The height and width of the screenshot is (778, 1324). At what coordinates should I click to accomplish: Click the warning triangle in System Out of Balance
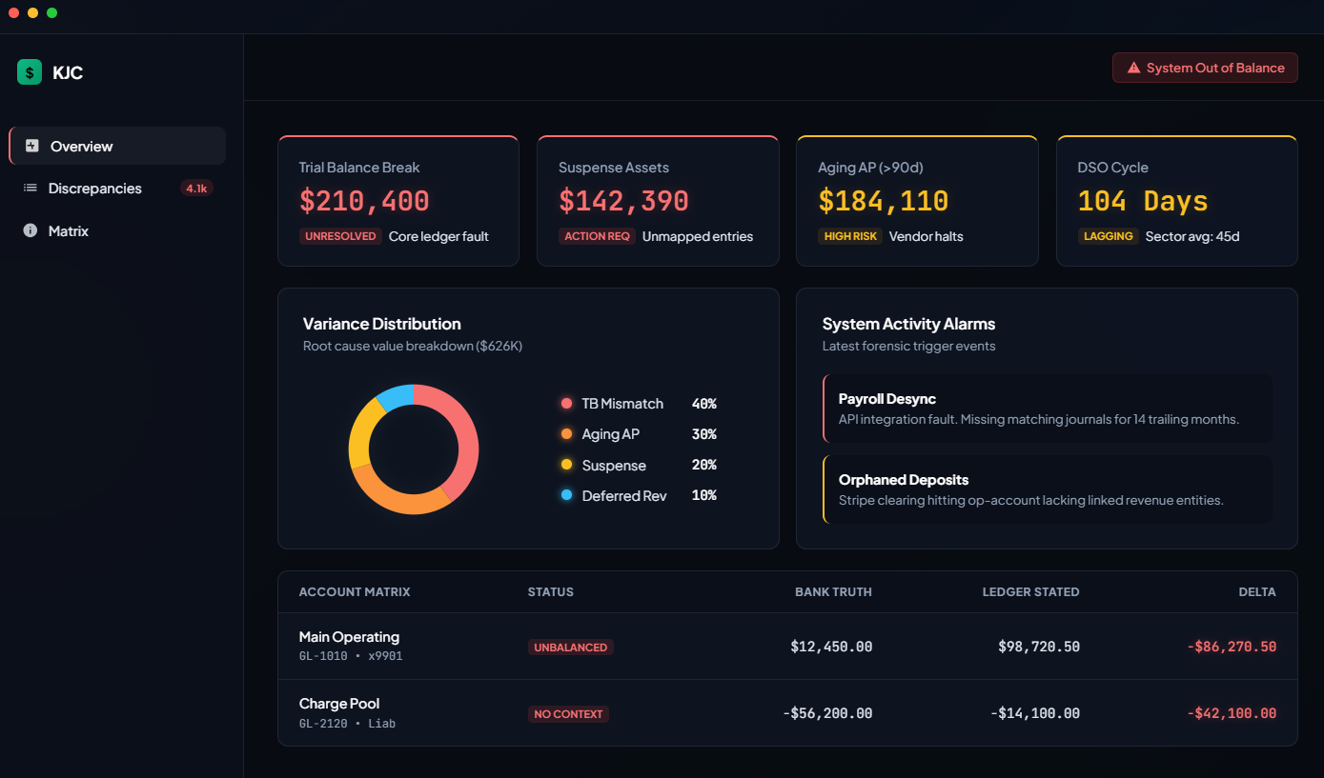1133,68
